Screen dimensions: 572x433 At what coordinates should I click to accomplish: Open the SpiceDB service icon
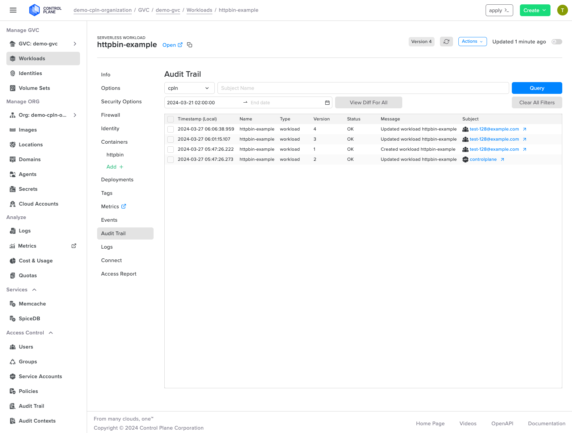[x=12, y=318]
